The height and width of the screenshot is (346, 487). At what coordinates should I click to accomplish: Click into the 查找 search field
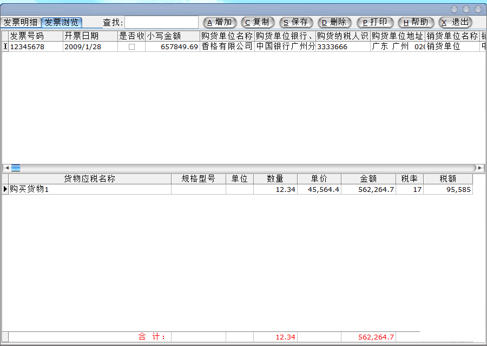[x=161, y=22]
